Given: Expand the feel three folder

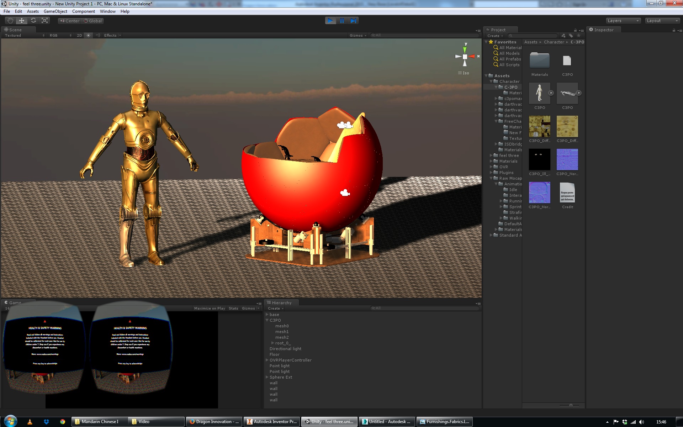Looking at the screenshot, I should point(491,155).
